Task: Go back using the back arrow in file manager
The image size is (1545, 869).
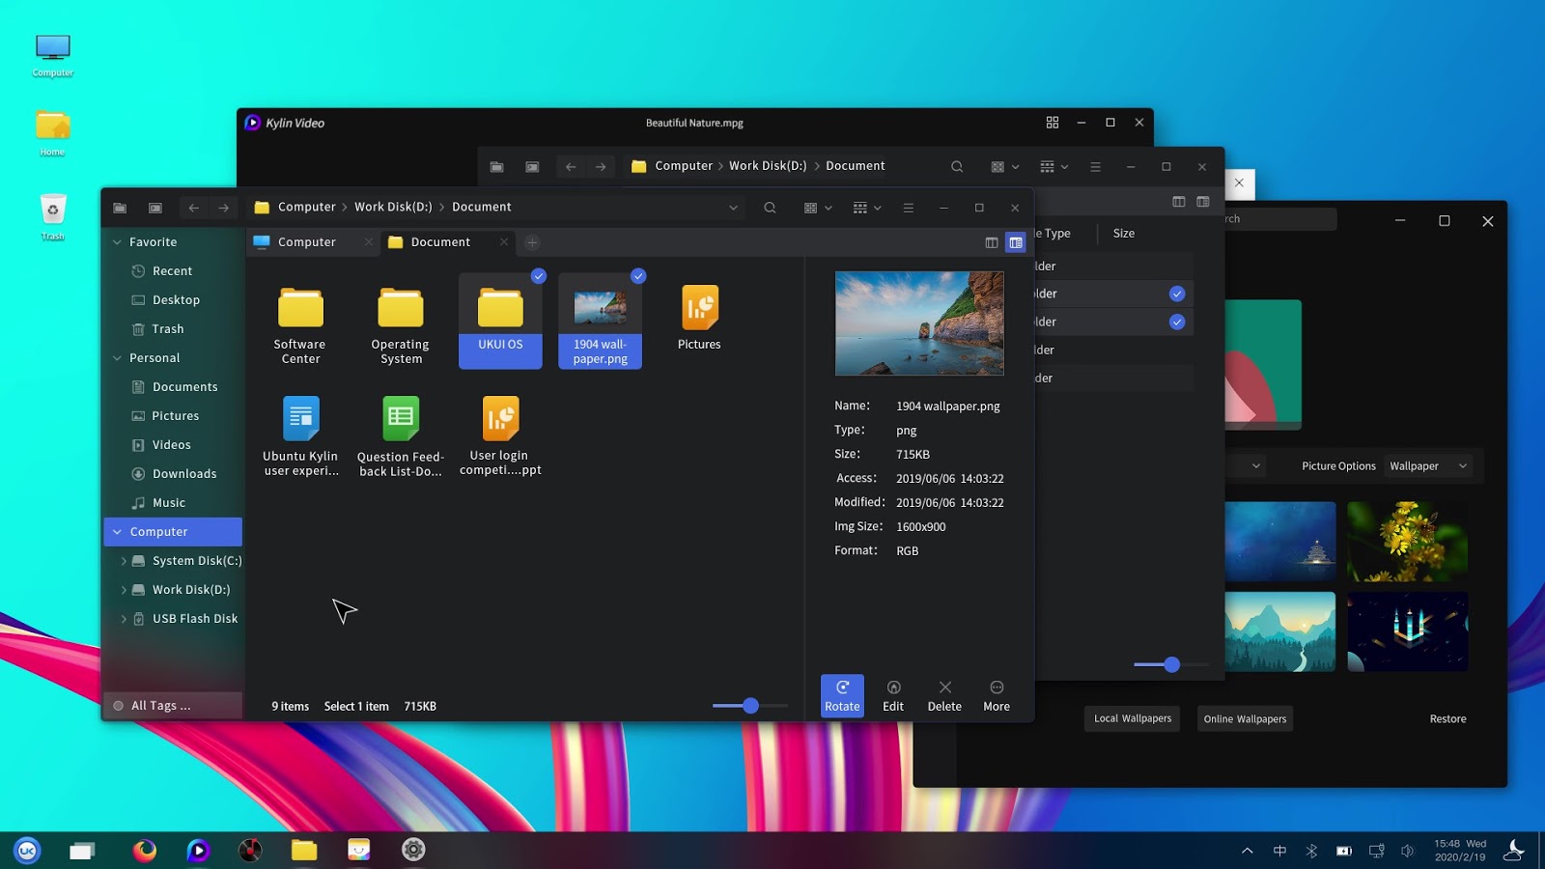Action: (x=193, y=207)
